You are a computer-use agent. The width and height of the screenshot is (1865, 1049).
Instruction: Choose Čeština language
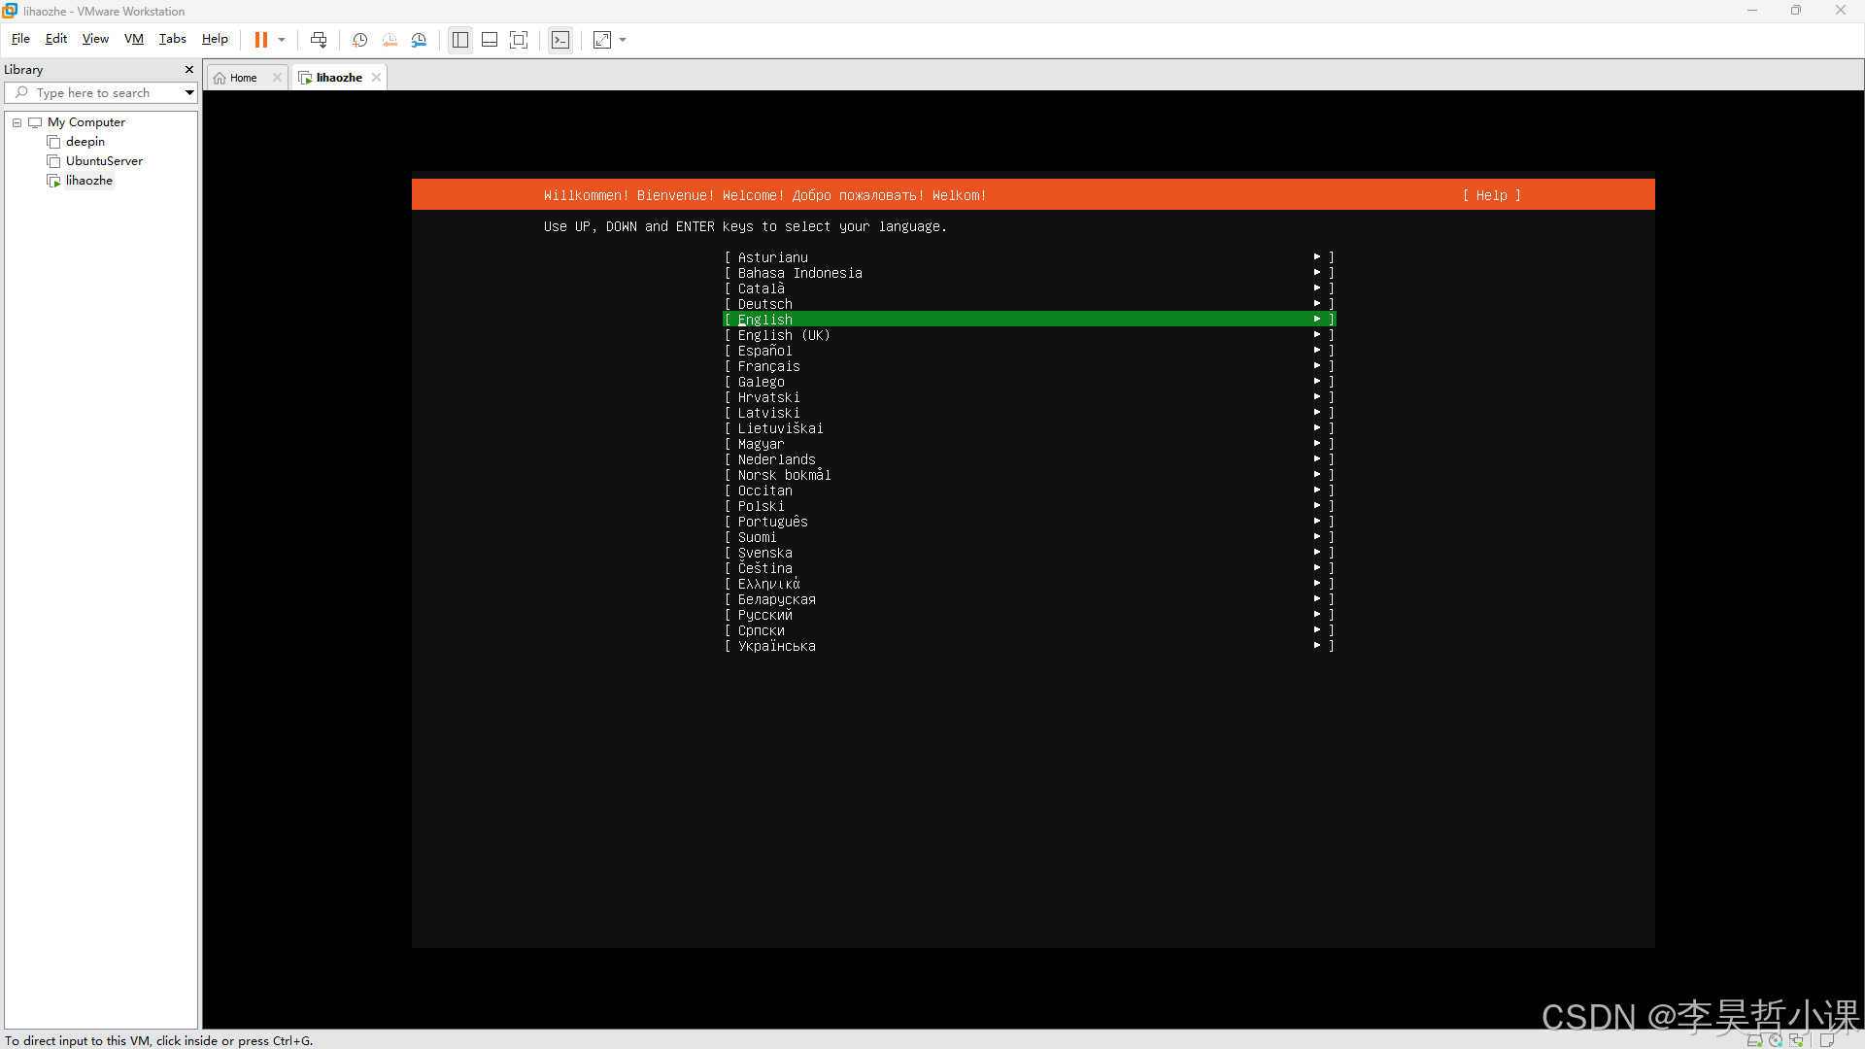pyautogui.click(x=1030, y=568)
